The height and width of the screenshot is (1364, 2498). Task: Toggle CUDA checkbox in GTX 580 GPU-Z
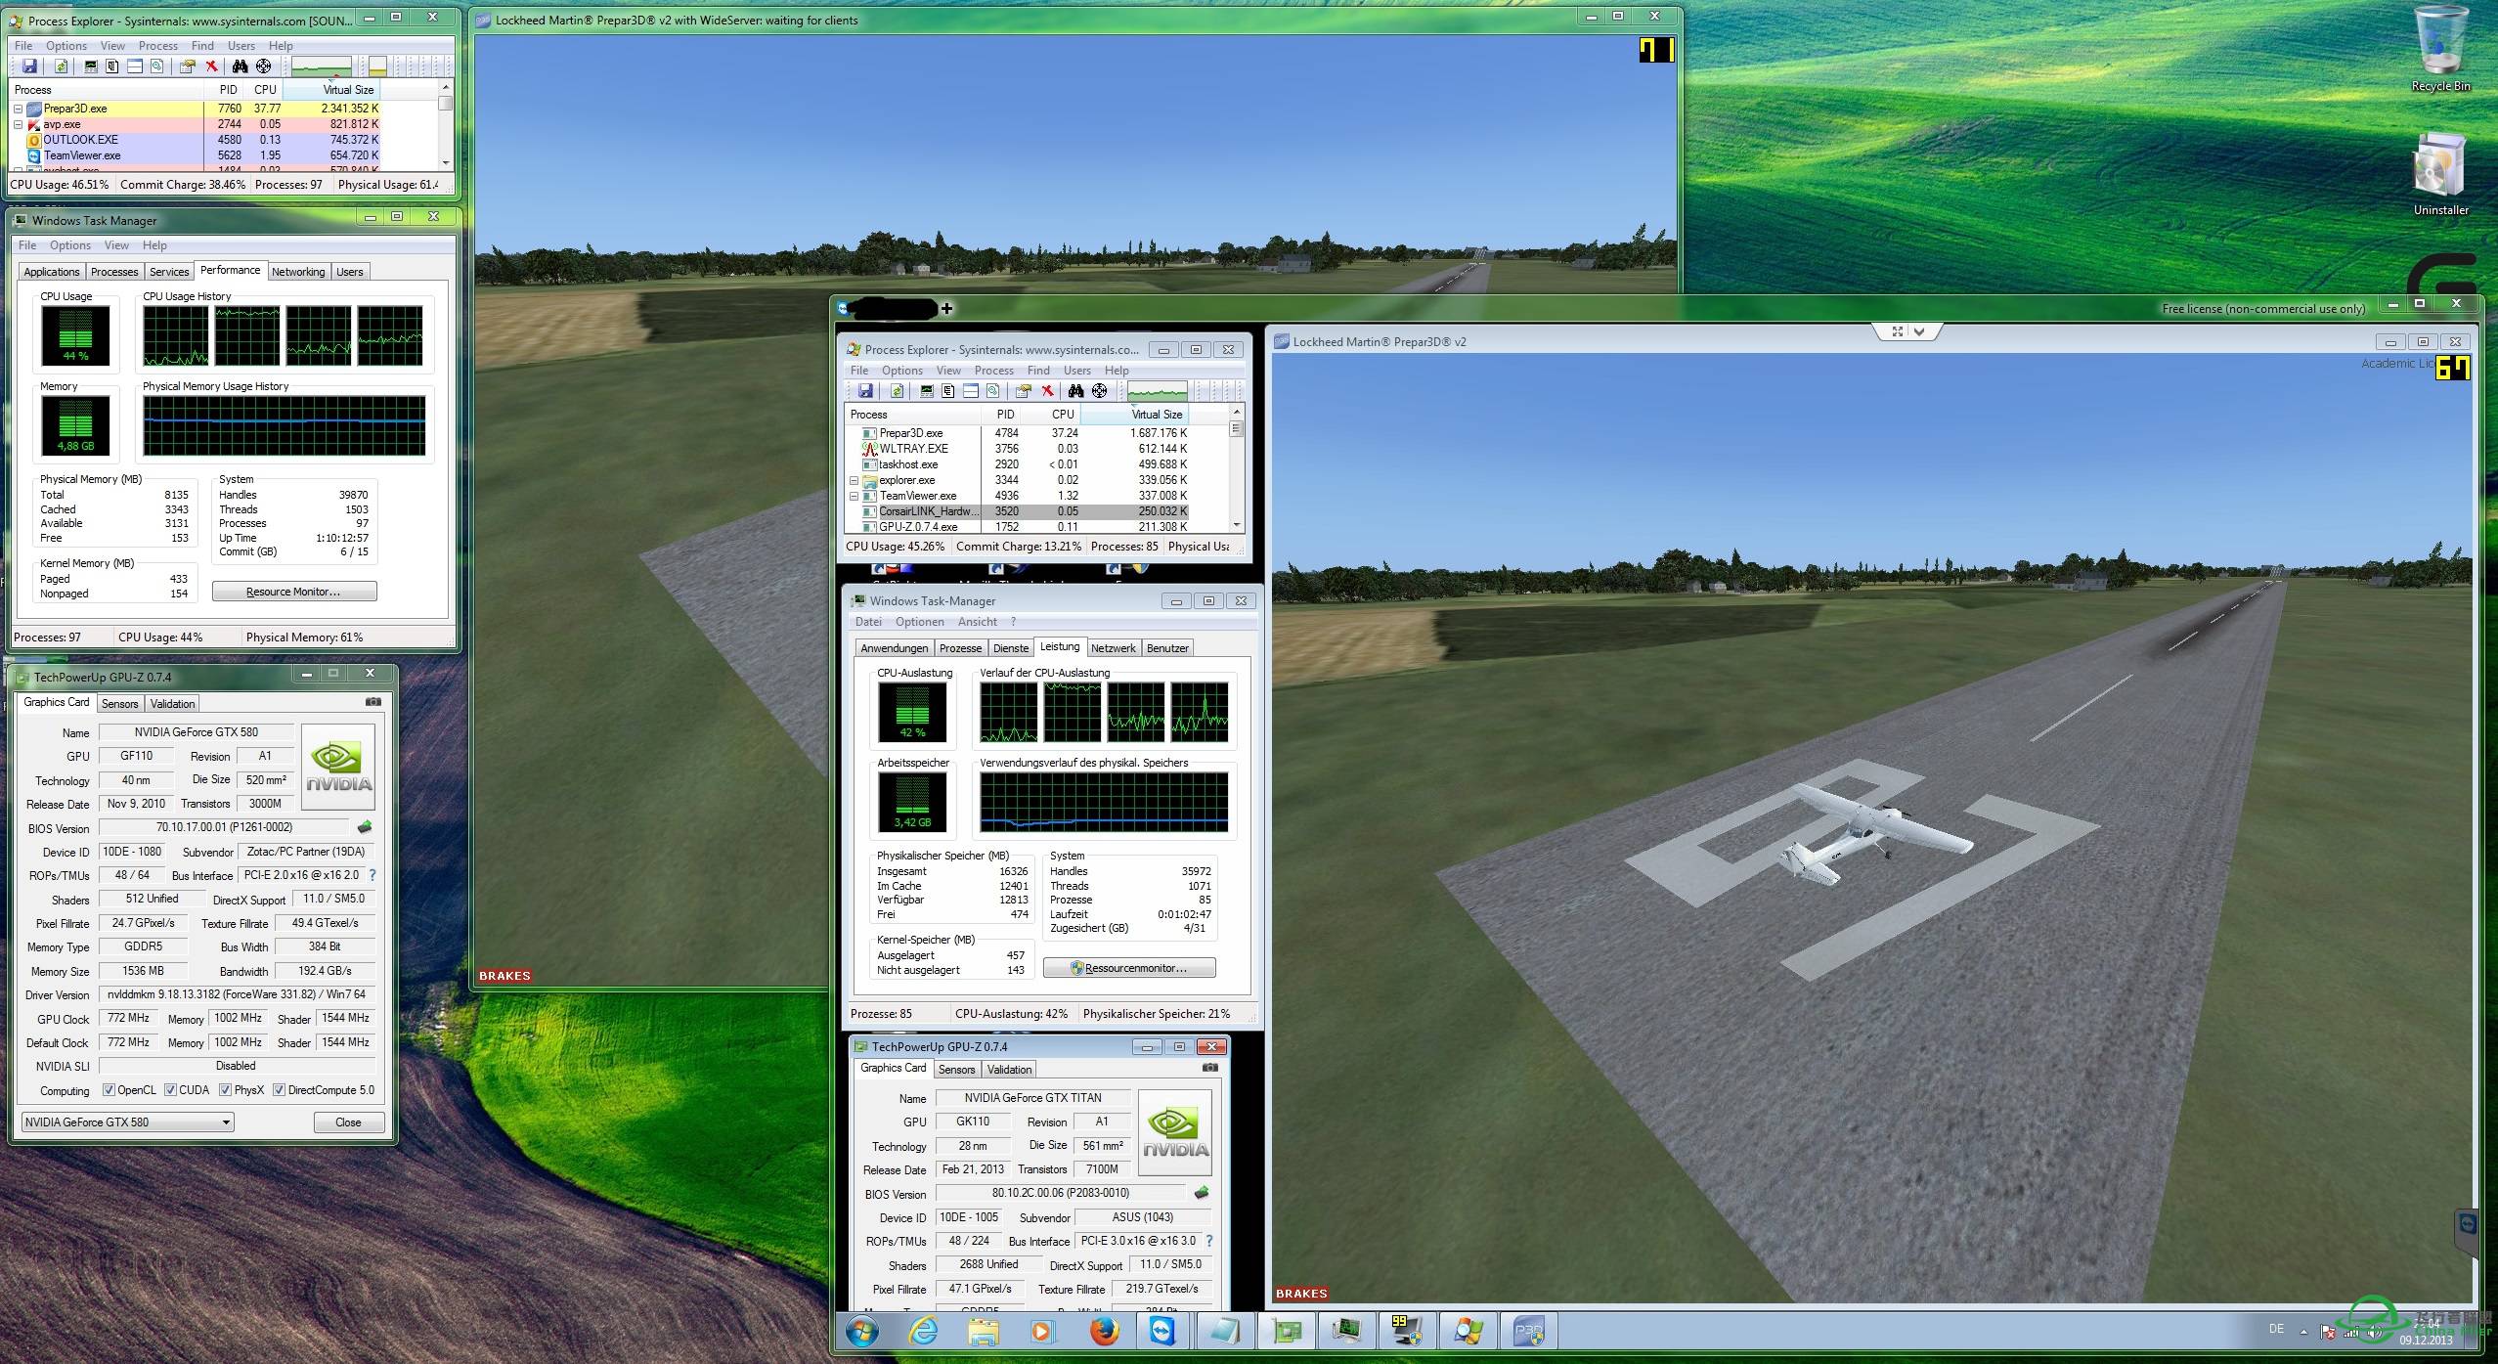pyautogui.click(x=170, y=1090)
